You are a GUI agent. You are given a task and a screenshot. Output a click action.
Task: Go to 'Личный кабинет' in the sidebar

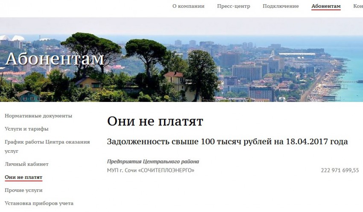point(26,164)
